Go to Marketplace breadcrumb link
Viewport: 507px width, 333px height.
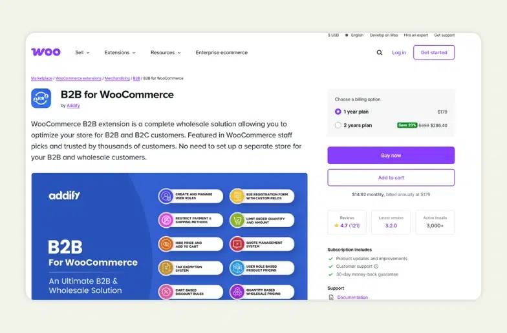41,78
